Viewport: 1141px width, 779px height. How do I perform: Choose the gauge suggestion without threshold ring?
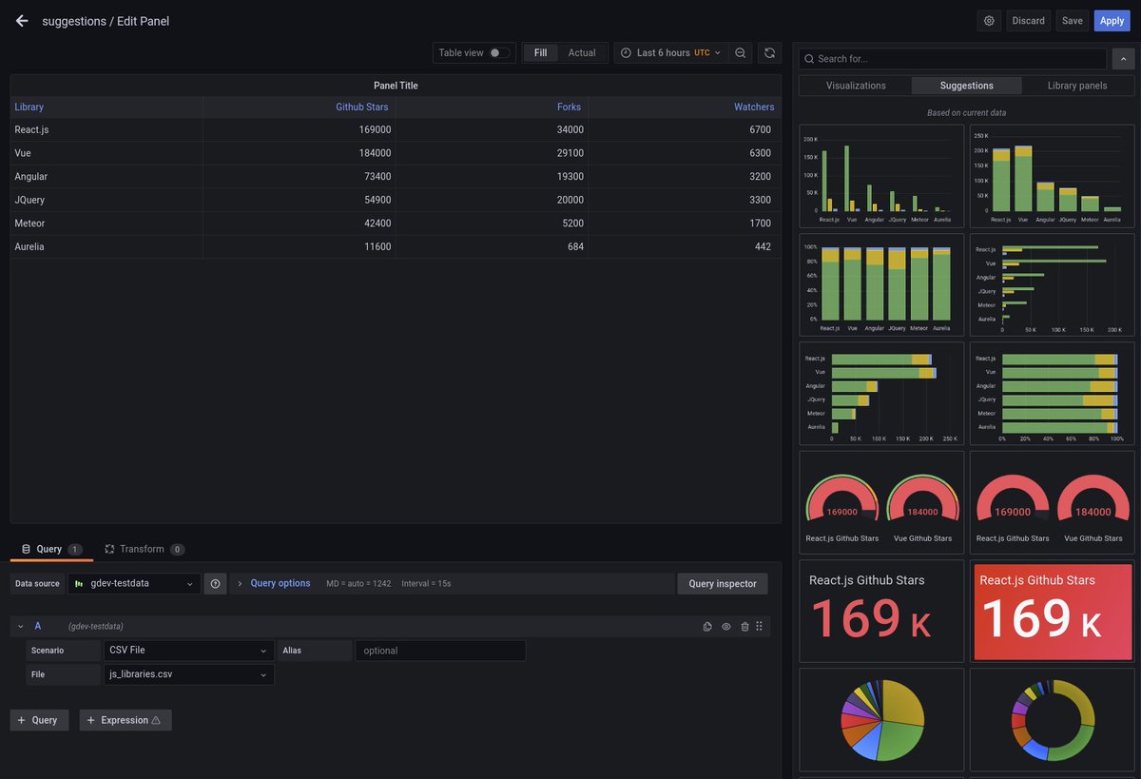click(x=1052, y=502)
